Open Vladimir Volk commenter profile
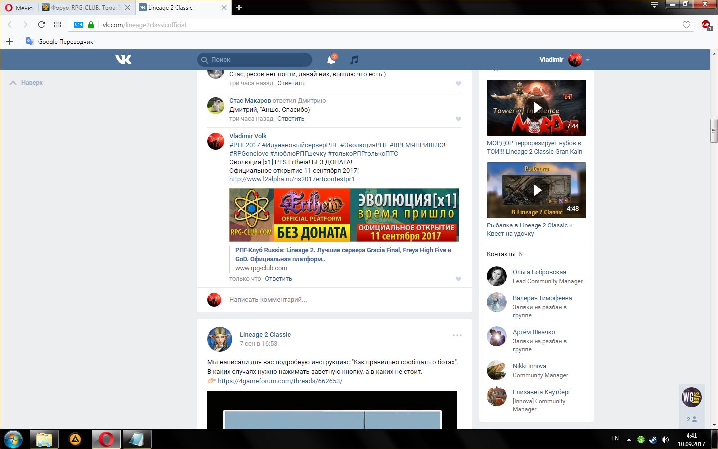Image resolution: width=718 pixels, height=449 pixels. pyautogui.click(x=248, y=136)
